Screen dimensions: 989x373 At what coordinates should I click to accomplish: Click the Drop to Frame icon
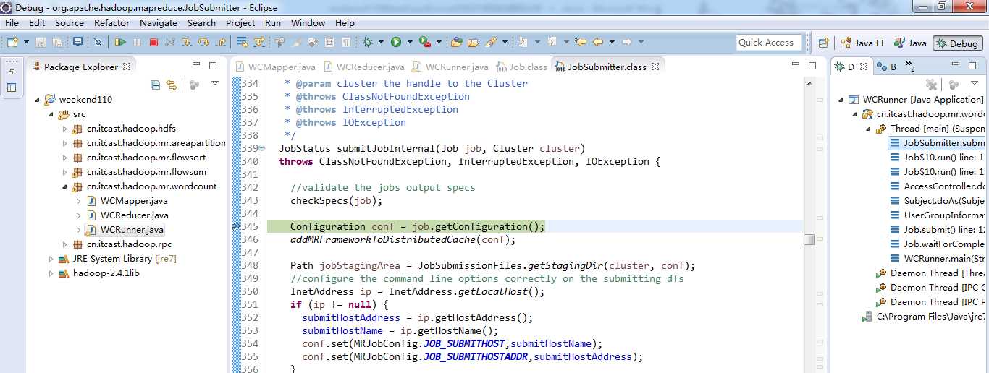[243, 42]
